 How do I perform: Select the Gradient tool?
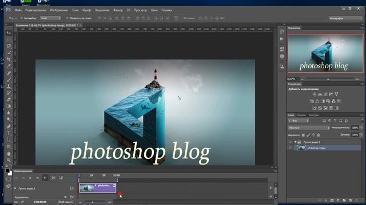tap(9, 106)
